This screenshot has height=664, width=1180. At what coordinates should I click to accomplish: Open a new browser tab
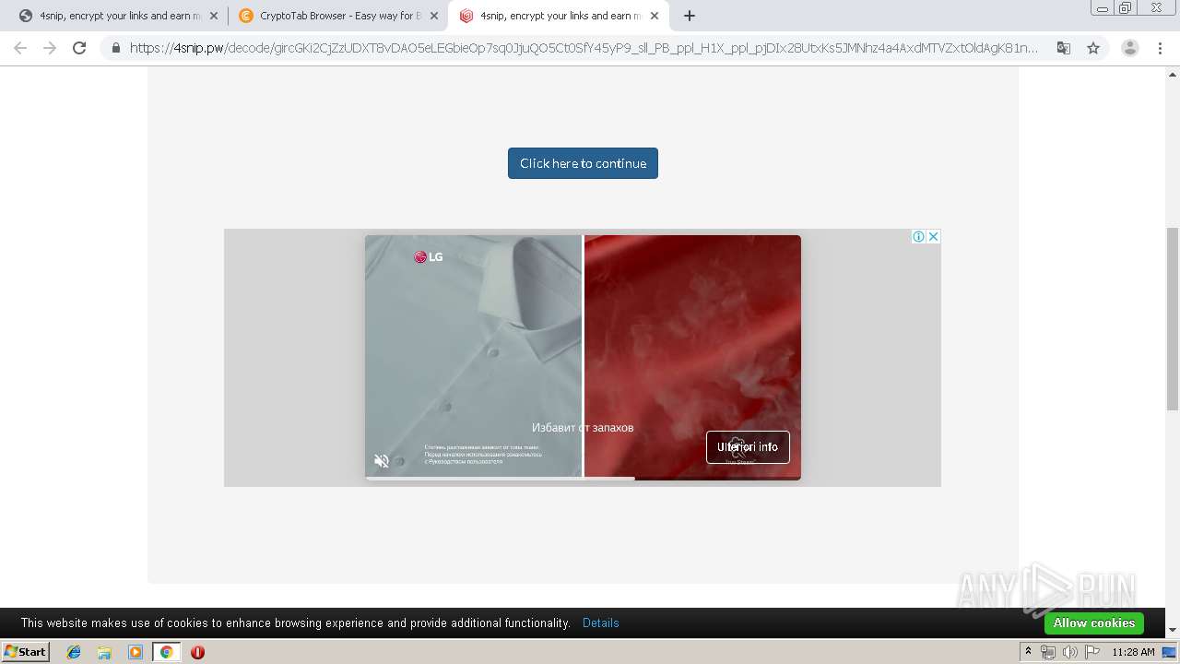[x=690, y=16]
